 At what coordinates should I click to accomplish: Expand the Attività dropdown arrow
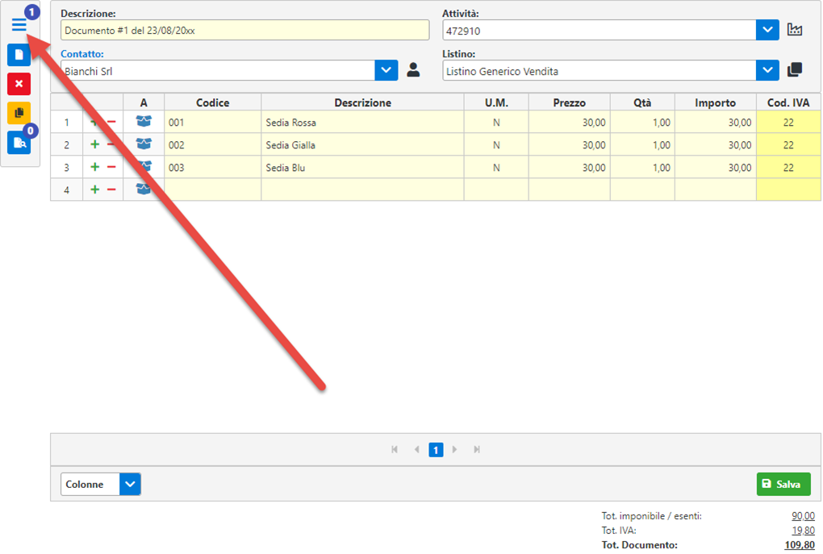click(767, 30)
